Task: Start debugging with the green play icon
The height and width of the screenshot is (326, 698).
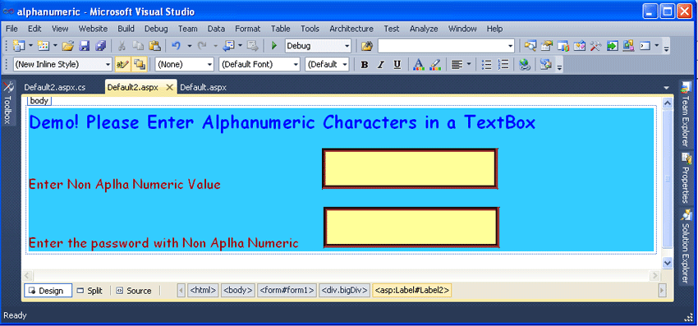Action: click(x=274, y=45)
